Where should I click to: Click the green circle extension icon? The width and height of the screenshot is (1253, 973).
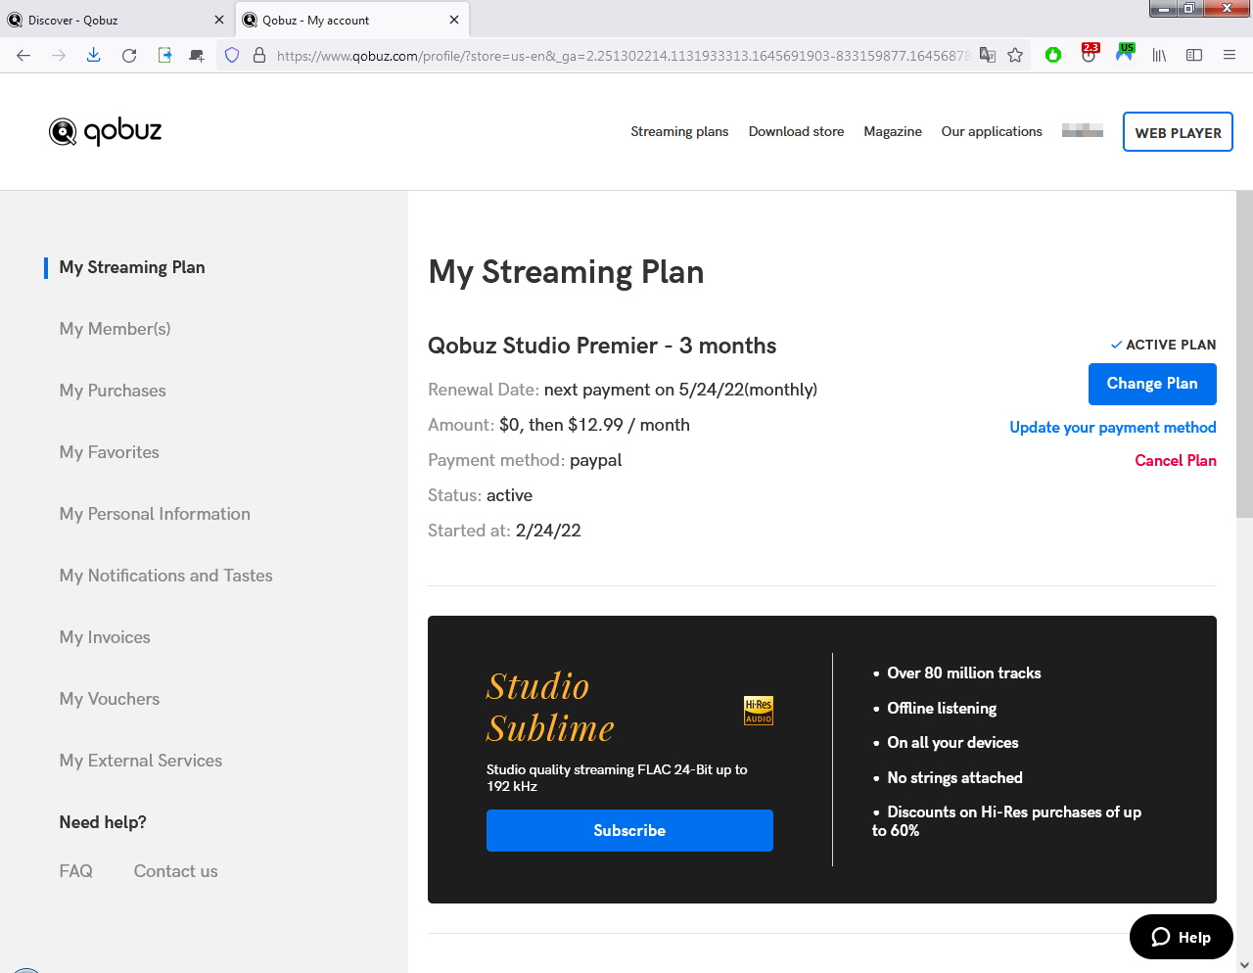(x=1053, y=56)
